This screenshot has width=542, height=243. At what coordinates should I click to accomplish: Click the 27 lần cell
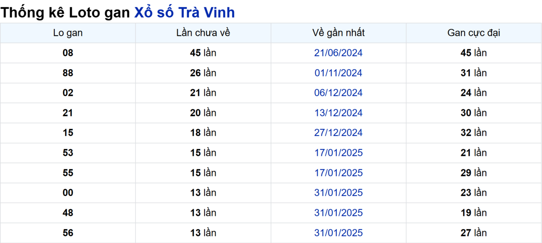[x=474, y=233]
